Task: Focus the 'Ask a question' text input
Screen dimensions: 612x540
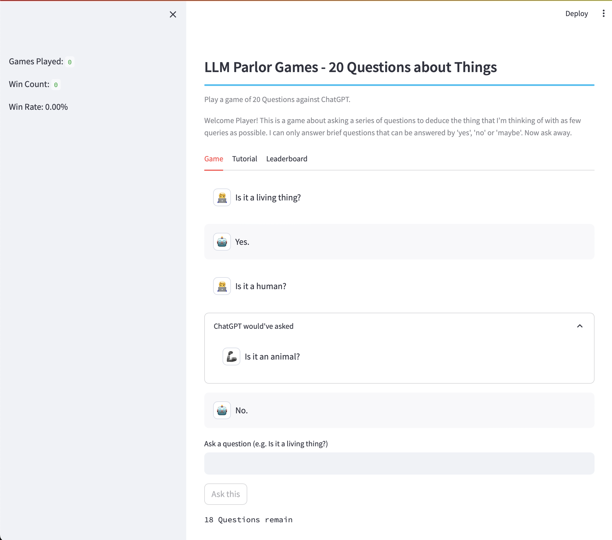Action: click(x=399, y=463)
